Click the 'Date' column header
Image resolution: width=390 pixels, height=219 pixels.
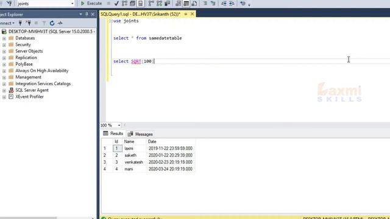coord(171,142)
